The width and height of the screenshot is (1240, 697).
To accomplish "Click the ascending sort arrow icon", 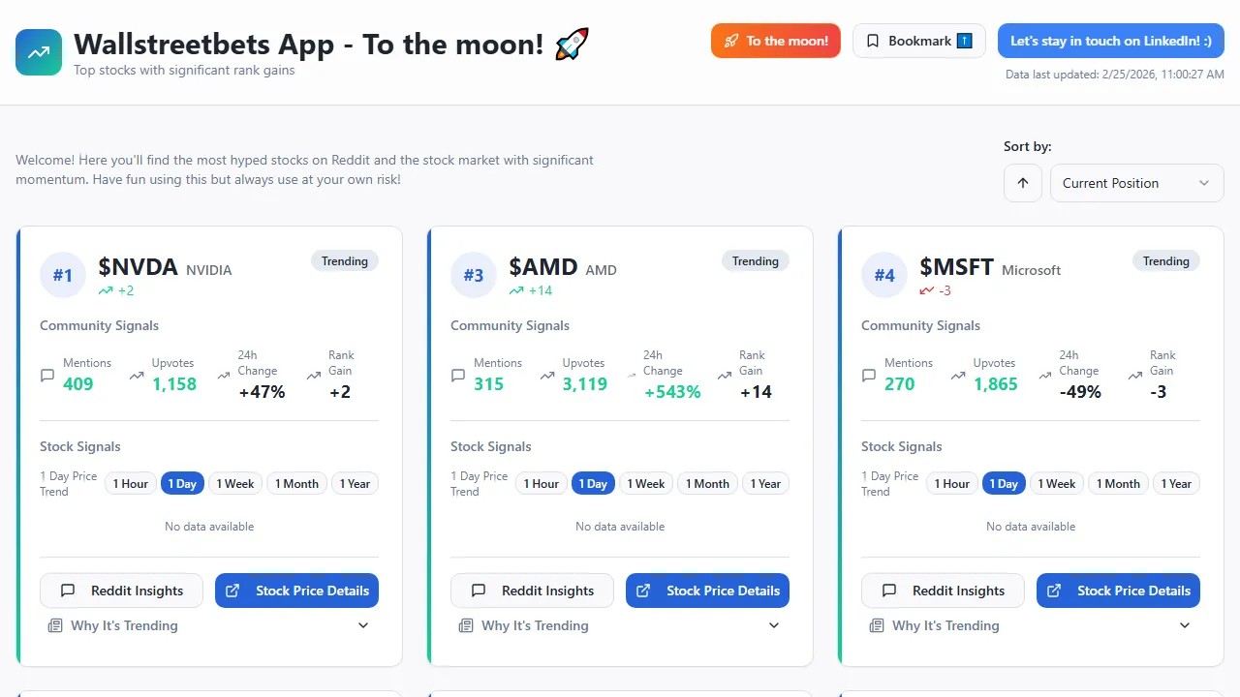I will click(1023, 183).
